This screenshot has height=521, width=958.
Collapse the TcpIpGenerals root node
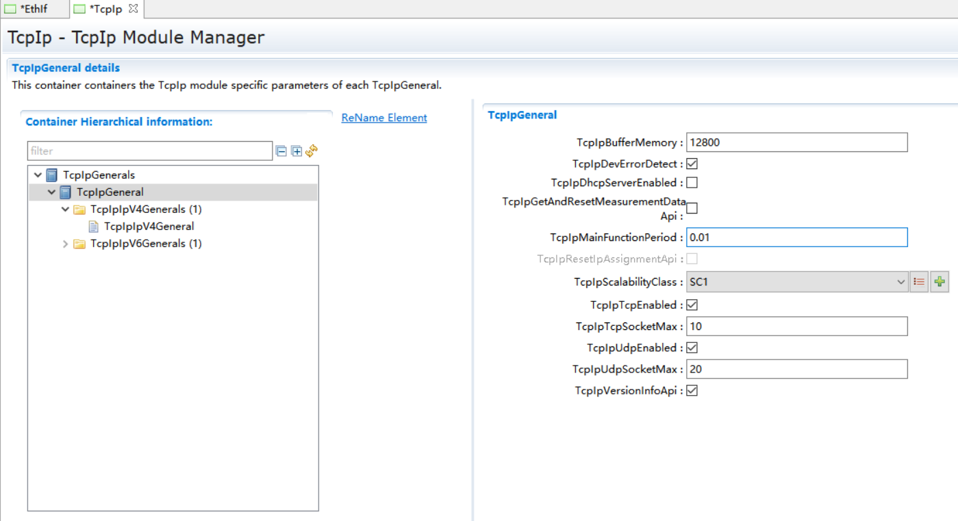point(38,175)
